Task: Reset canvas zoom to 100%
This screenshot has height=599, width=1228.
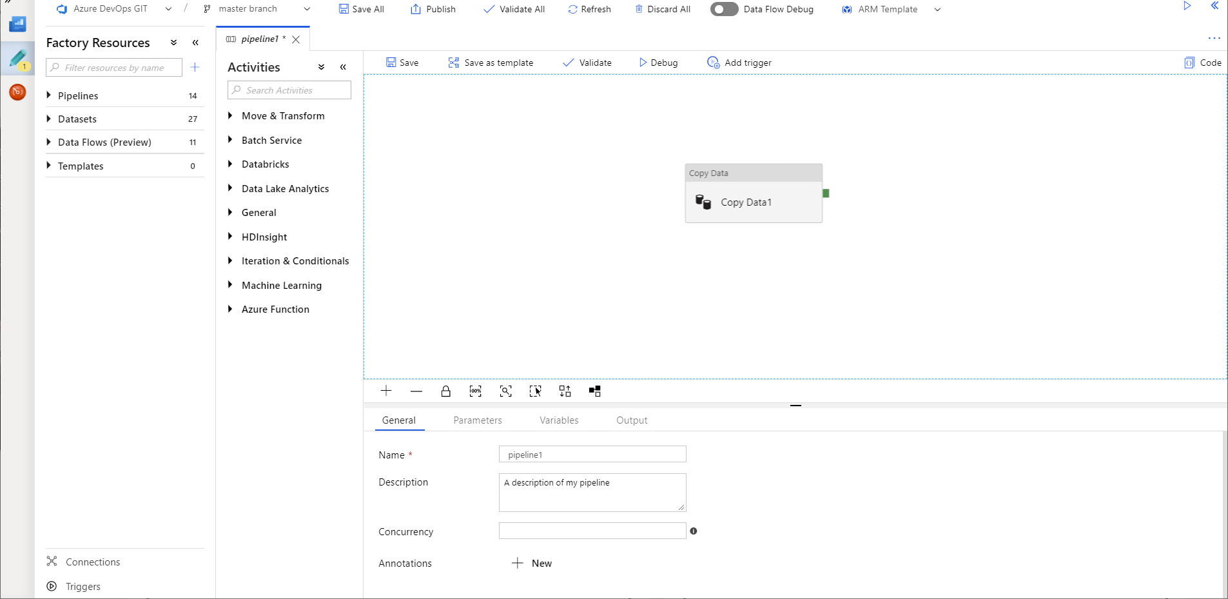Action: coord(476,391)
